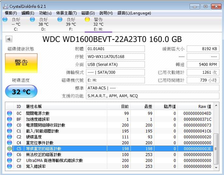The width and height of the screenshot is (224, 175).
Task: Click the interface field USB (Serial ATA)
Action: point(115,64)
